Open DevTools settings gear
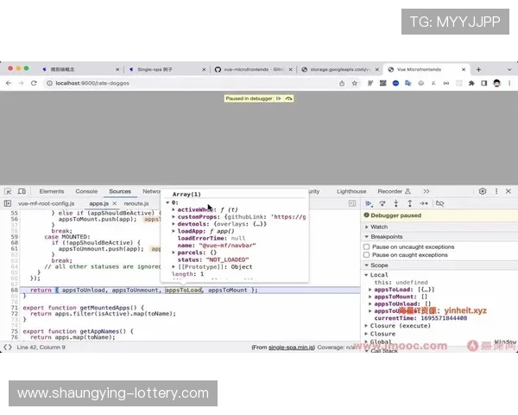Viewport: 518px width, 415px height. [483, 191]
